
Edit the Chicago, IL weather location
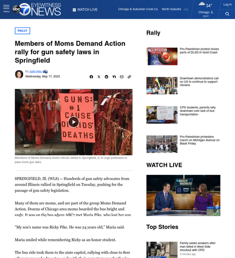(206, 16)
